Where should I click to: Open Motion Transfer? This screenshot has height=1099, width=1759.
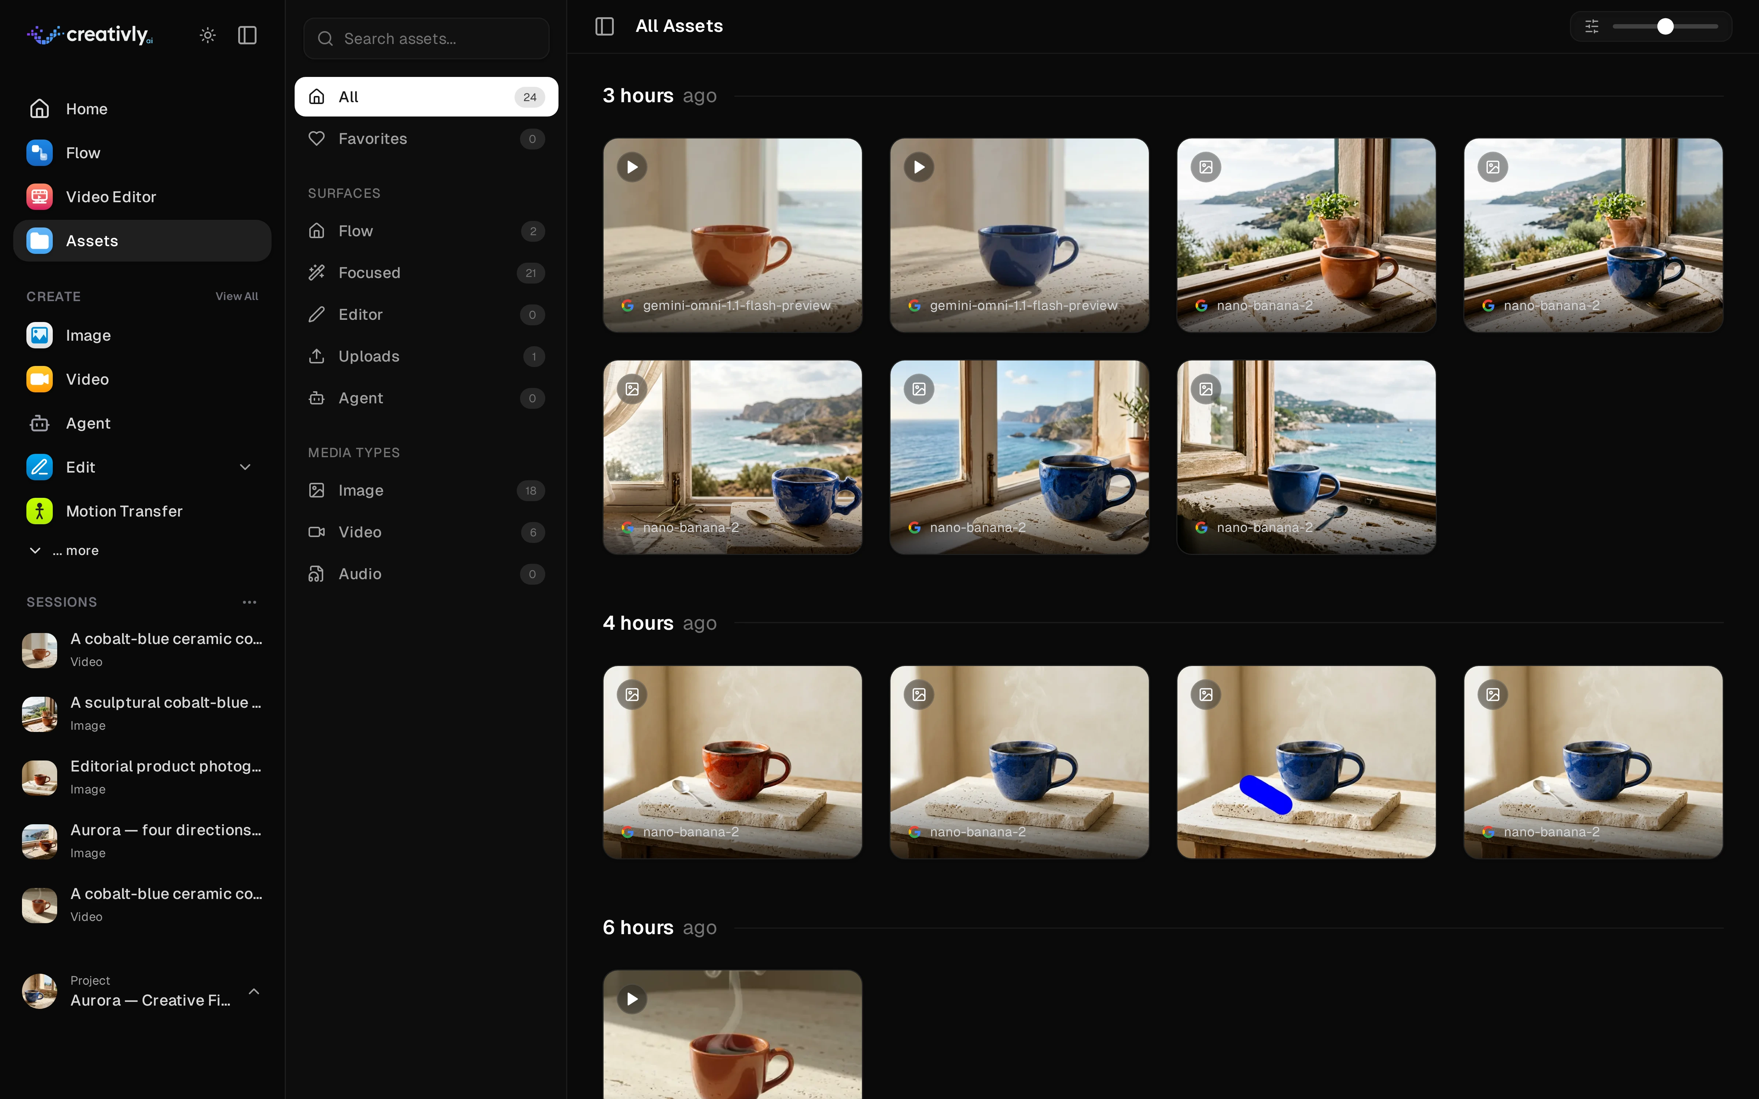(x=143, y=511)
